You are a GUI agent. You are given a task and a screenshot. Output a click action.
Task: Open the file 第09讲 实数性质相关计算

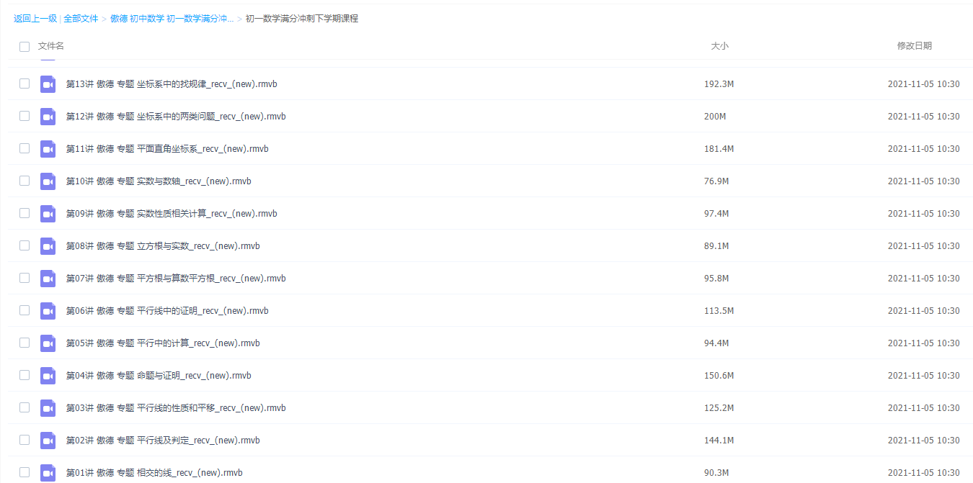(173, 213)
